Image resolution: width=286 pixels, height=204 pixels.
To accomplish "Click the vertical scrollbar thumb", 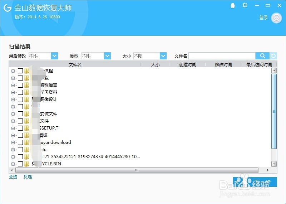I will click(x=274, y=111).
